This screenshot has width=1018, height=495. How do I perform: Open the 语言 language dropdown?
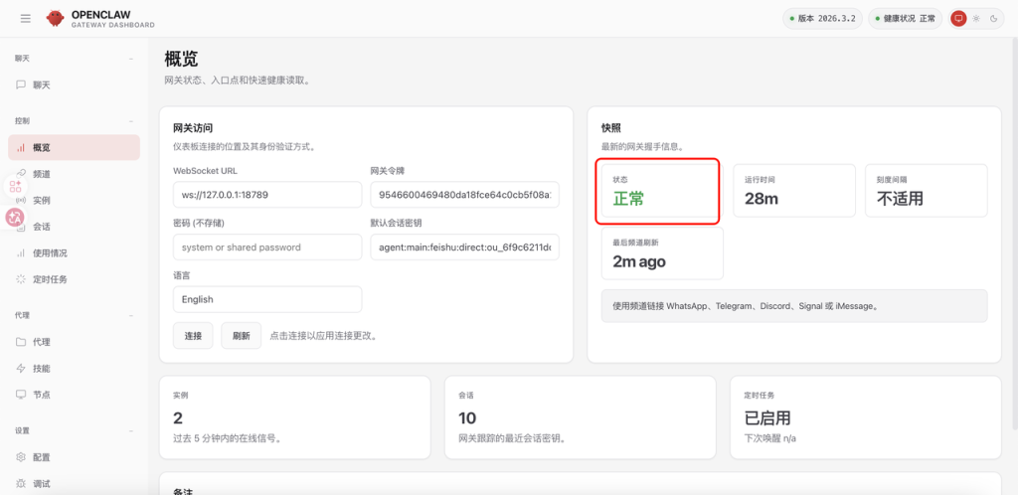tap(266, 299)
